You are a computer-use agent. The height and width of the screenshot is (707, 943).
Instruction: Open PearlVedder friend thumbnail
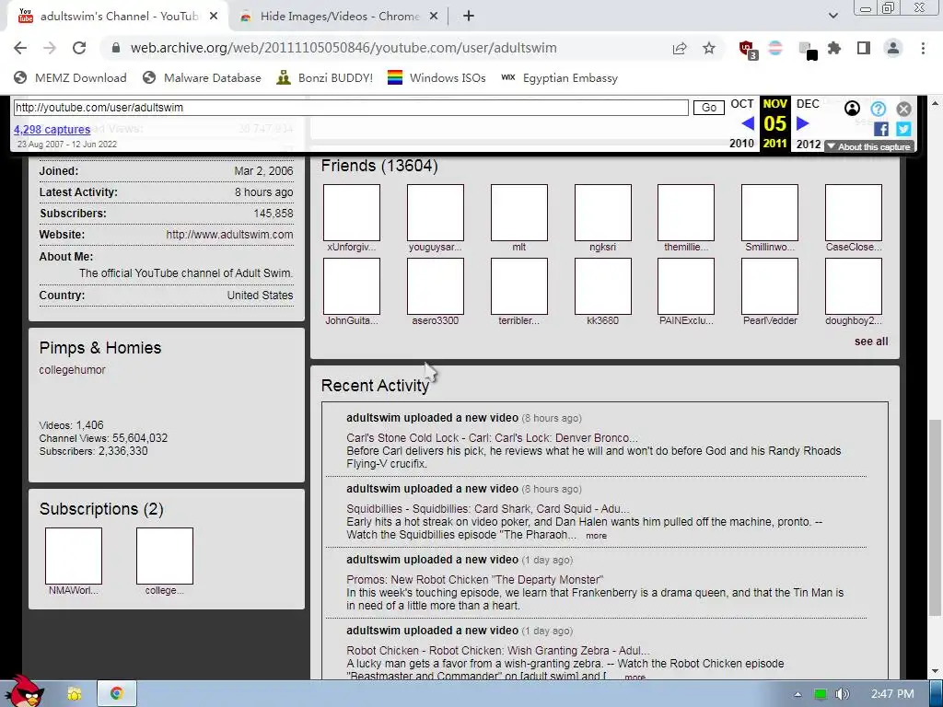point(770,286)
